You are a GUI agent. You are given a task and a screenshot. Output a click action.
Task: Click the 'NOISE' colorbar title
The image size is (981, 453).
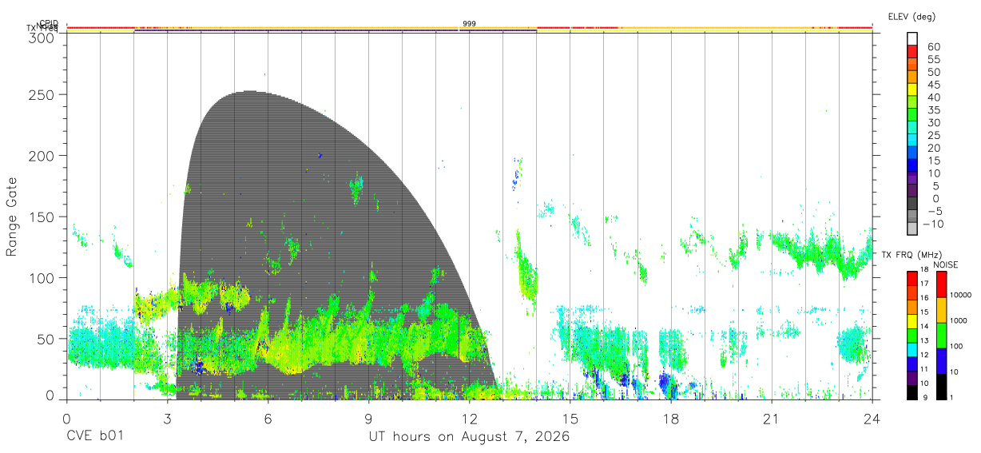pyautogui.click(x=946, y=264)
